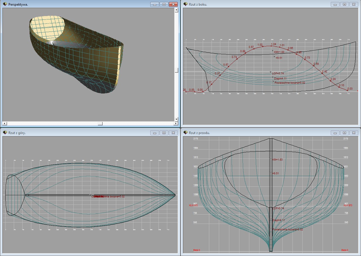Click Powierzchnia boczna=5.02 in Rzut z przodu
Viewport: 361px width, 256px height.
point(288,230)
